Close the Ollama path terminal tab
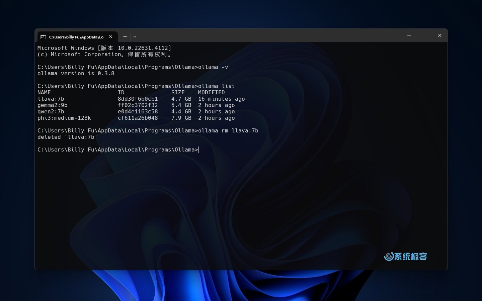 pos(111,37)
